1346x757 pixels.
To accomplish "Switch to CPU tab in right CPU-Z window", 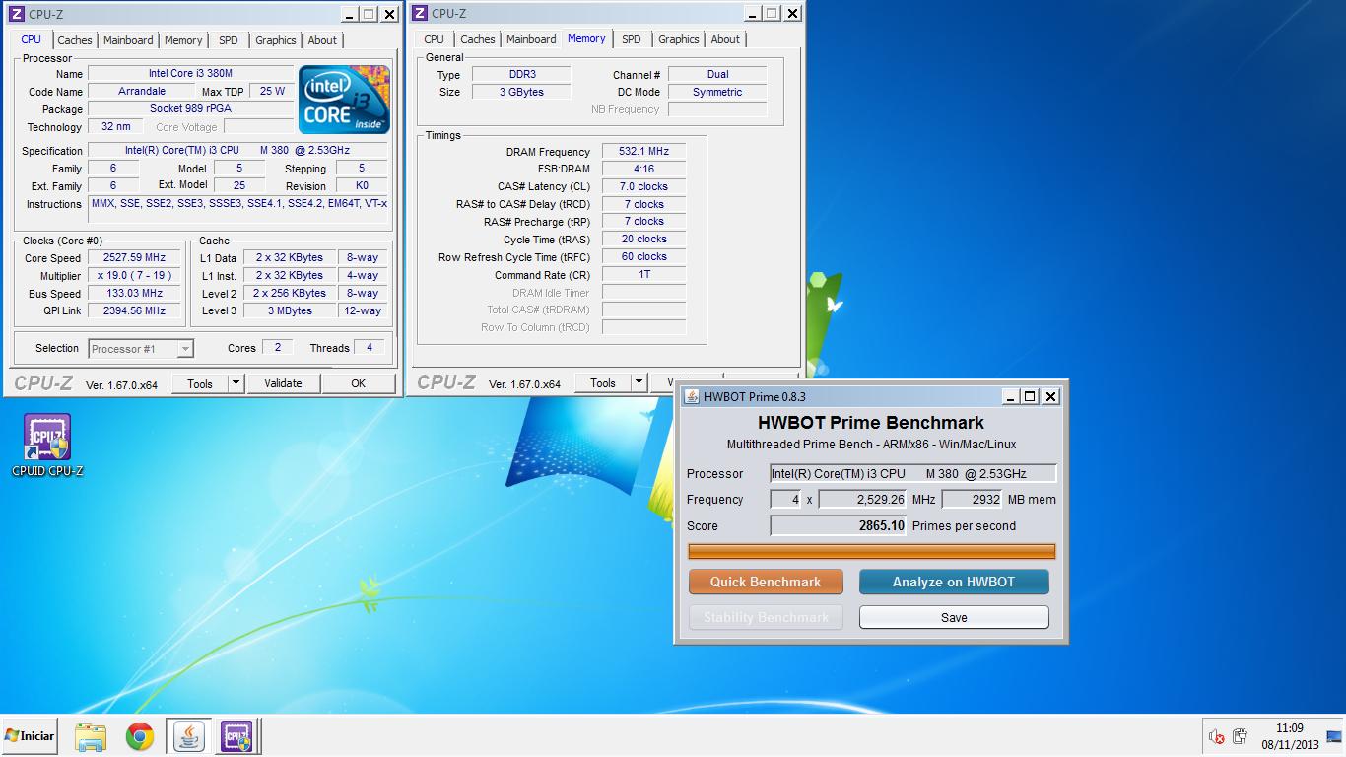I will (435, 39).
